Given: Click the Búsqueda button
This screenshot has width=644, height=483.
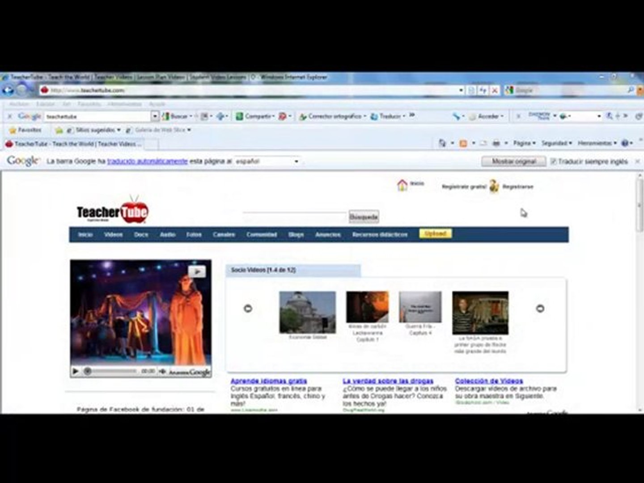Looking at the screenshot, I should click(364, 217).
